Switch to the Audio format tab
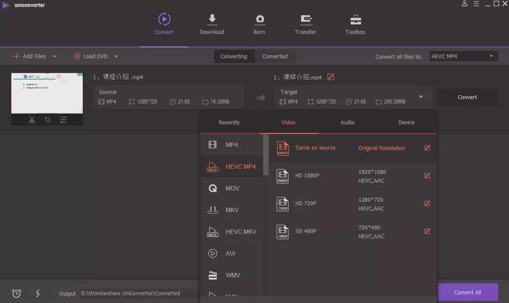Screen dimensions: 509x303 [347, 122]
